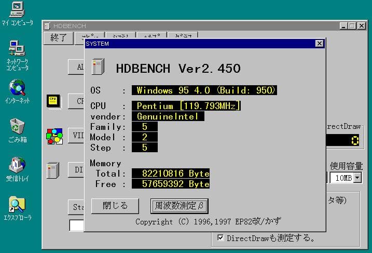Click the Family value field showing 5
372x253 pixels.
tap(145, 127)
